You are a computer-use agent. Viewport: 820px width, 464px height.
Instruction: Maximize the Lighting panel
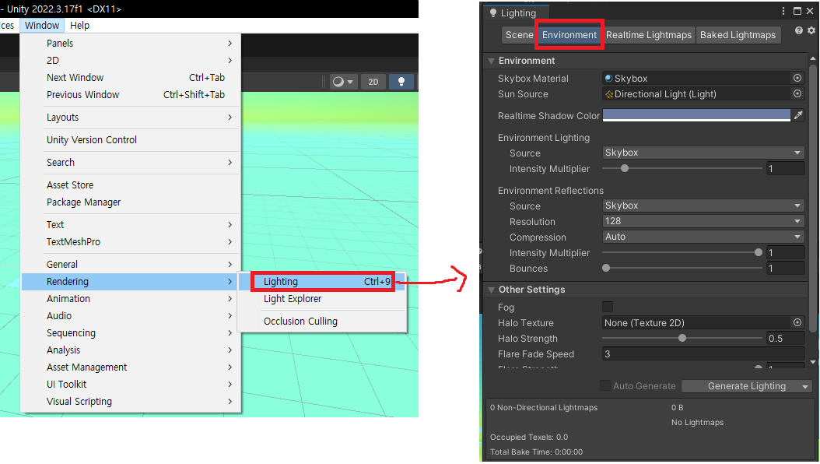click(797, 11)
